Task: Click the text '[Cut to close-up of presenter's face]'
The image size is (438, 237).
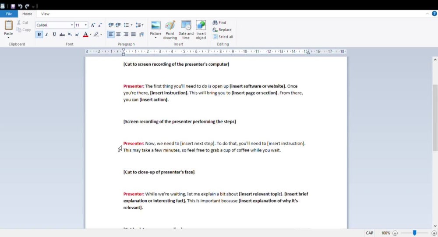Action: coord(159,172)
